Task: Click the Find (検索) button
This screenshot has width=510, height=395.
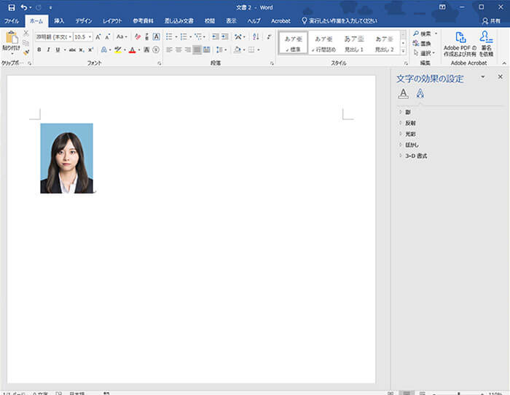Action: [x=422, y=33]
